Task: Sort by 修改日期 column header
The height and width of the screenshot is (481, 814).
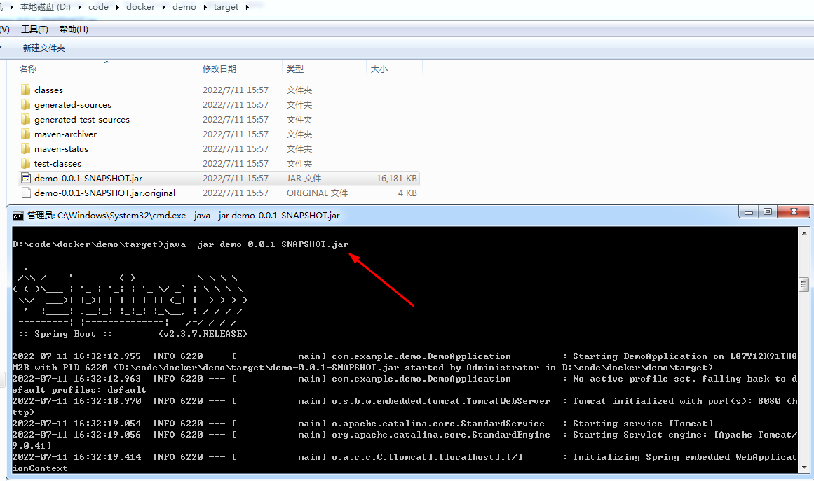Action: (219, 69)
